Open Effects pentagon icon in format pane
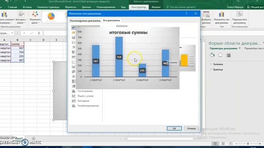The height and width of the screenshot is (148, 264). [x=220, y=55]
